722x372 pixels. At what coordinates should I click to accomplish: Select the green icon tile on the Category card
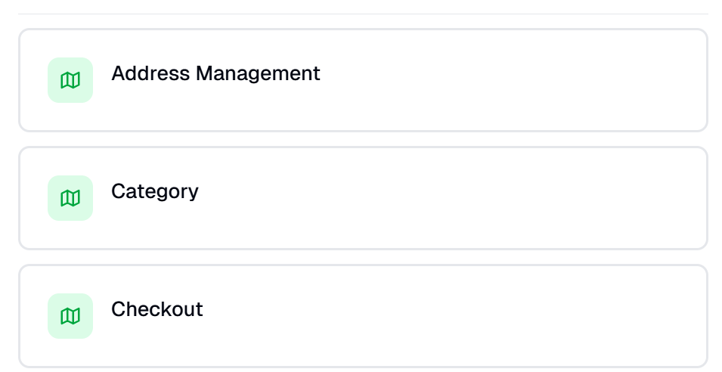(70, 198)
